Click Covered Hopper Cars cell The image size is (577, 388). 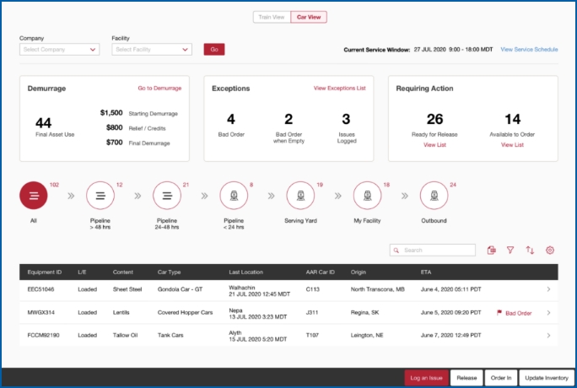(185, 313)
